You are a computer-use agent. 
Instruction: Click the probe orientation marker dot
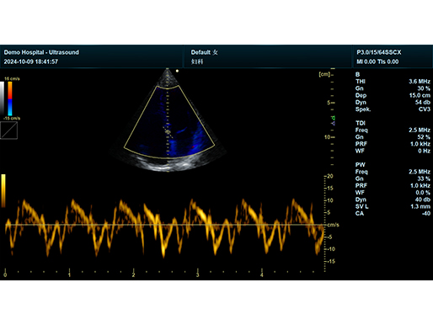[x=177, y=71]
